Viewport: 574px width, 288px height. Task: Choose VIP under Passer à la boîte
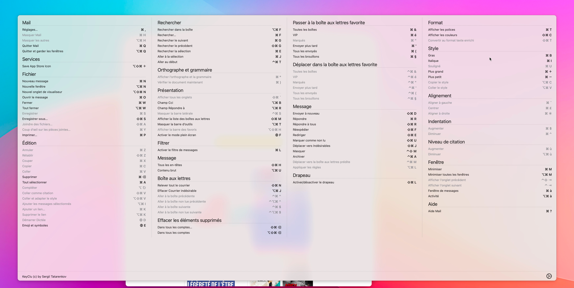pos(355,35)
